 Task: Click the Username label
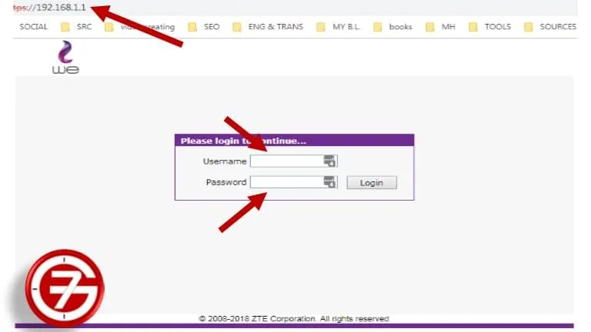click(225, 161)
